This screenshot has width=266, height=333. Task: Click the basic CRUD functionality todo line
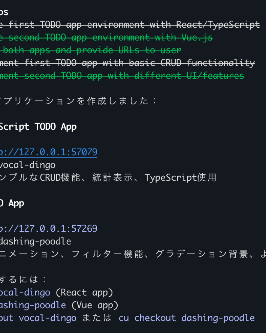(x=127, y=63)
